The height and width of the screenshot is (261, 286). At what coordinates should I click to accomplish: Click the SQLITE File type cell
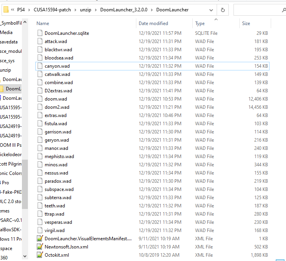tap(206, 33)
